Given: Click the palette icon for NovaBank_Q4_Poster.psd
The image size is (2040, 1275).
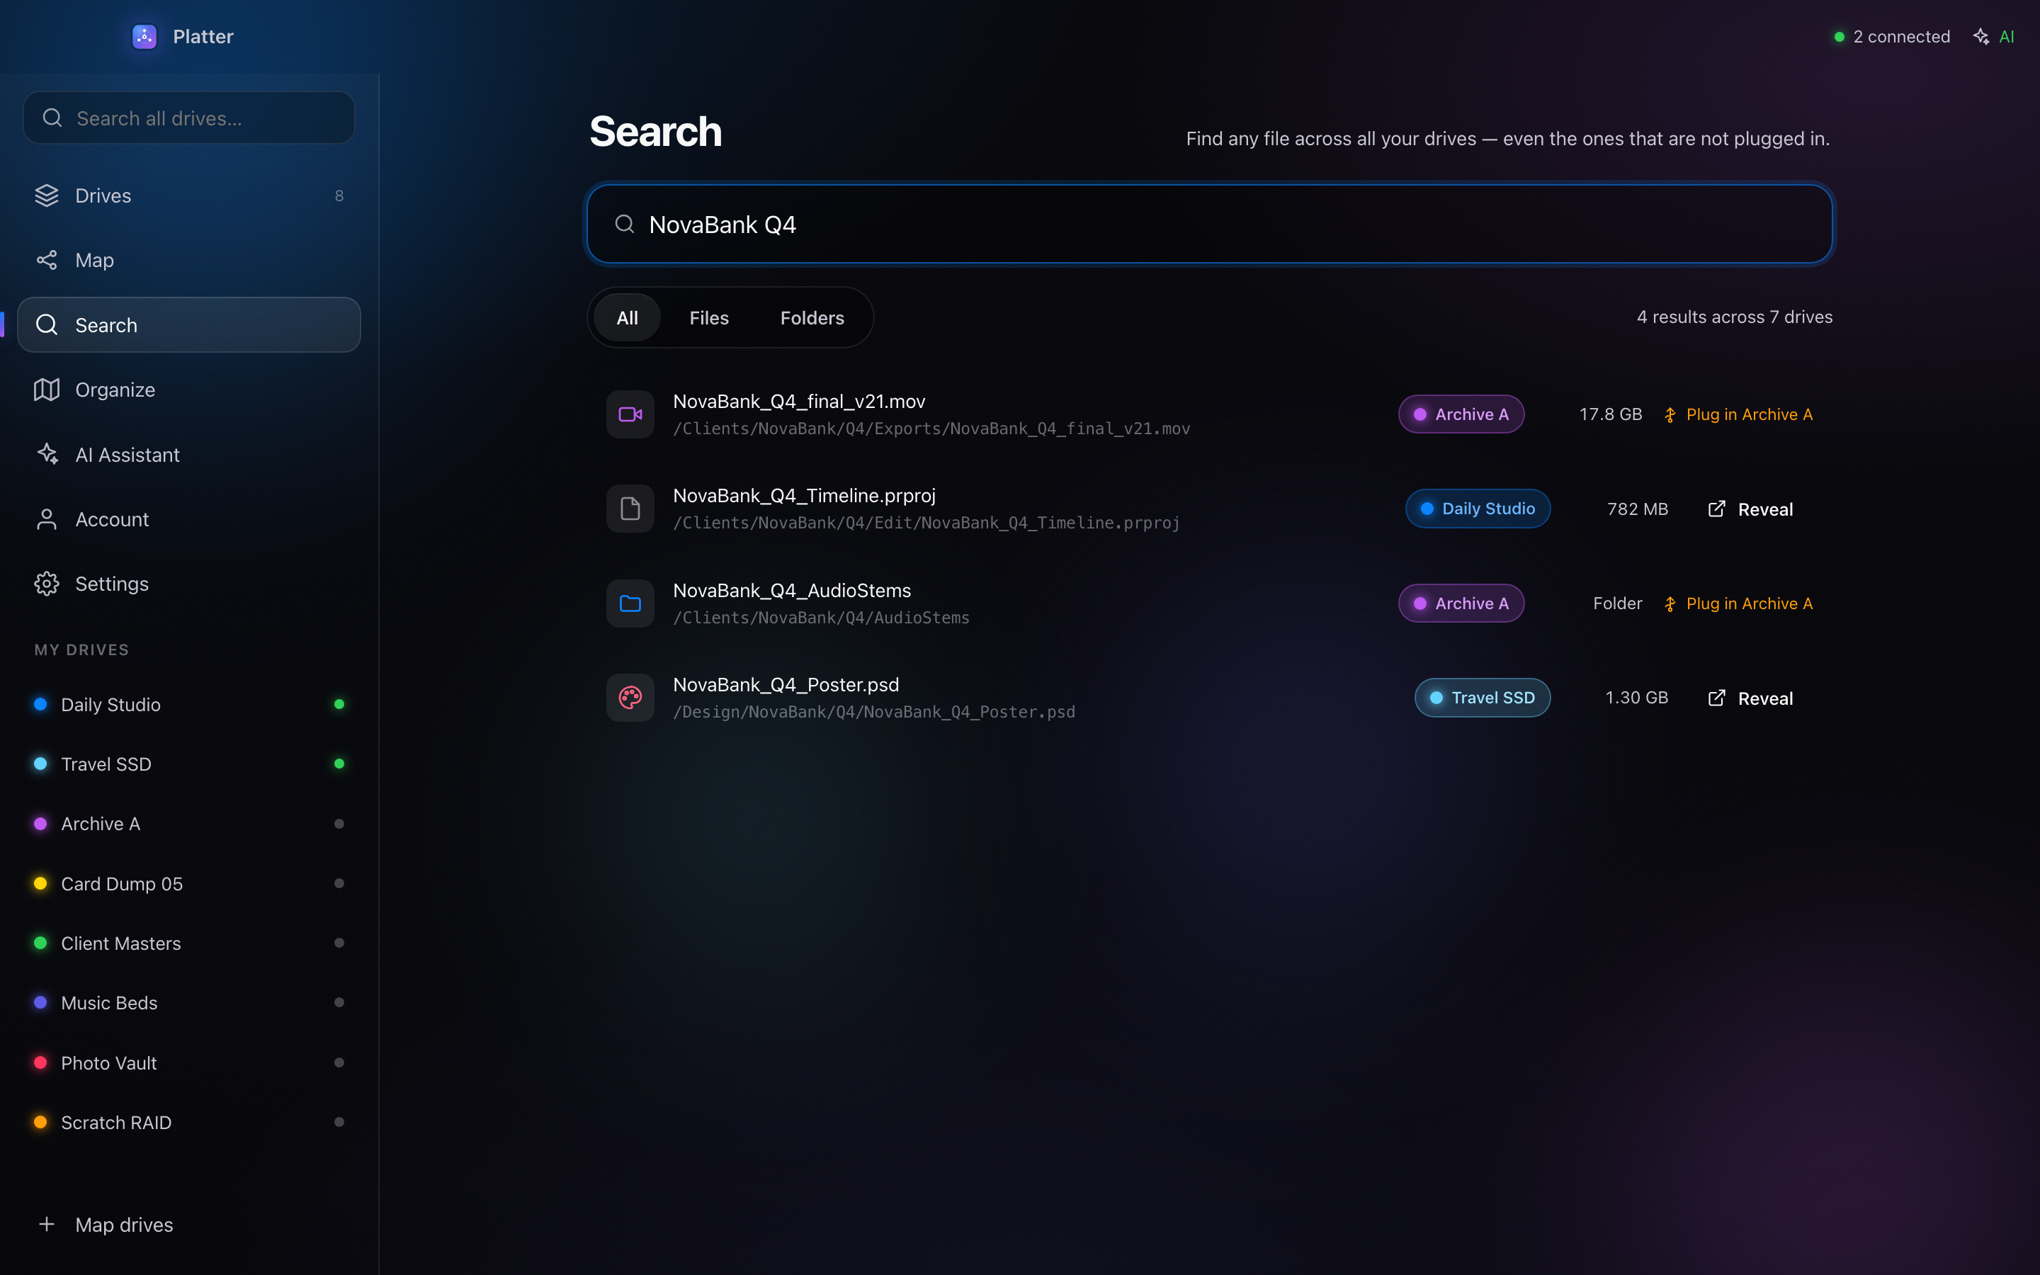Looking at the screenshot, I should (x=630, y=698).
